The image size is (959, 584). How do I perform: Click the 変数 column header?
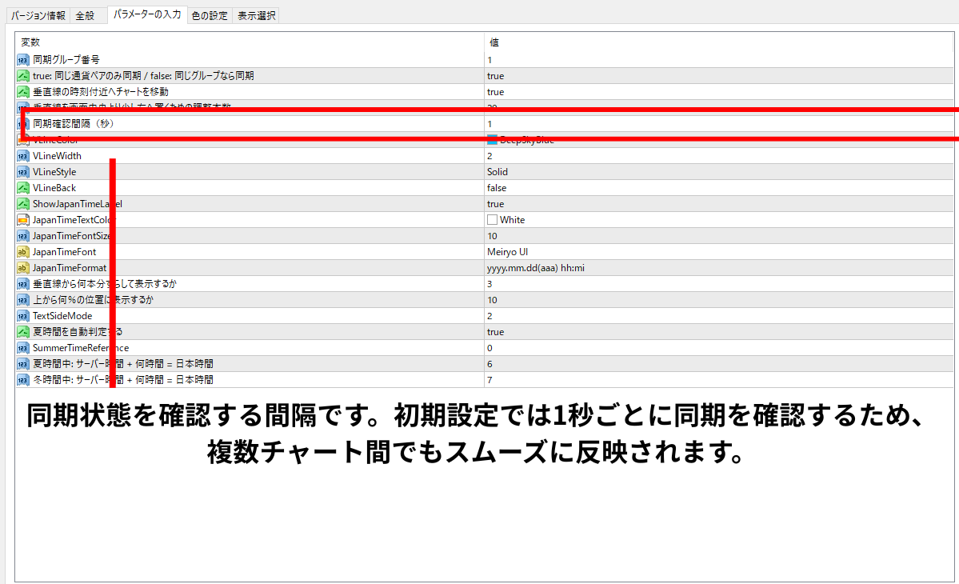click(30, 42)
